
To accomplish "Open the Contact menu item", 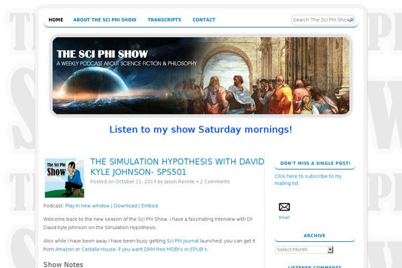I will pos(204,19).
